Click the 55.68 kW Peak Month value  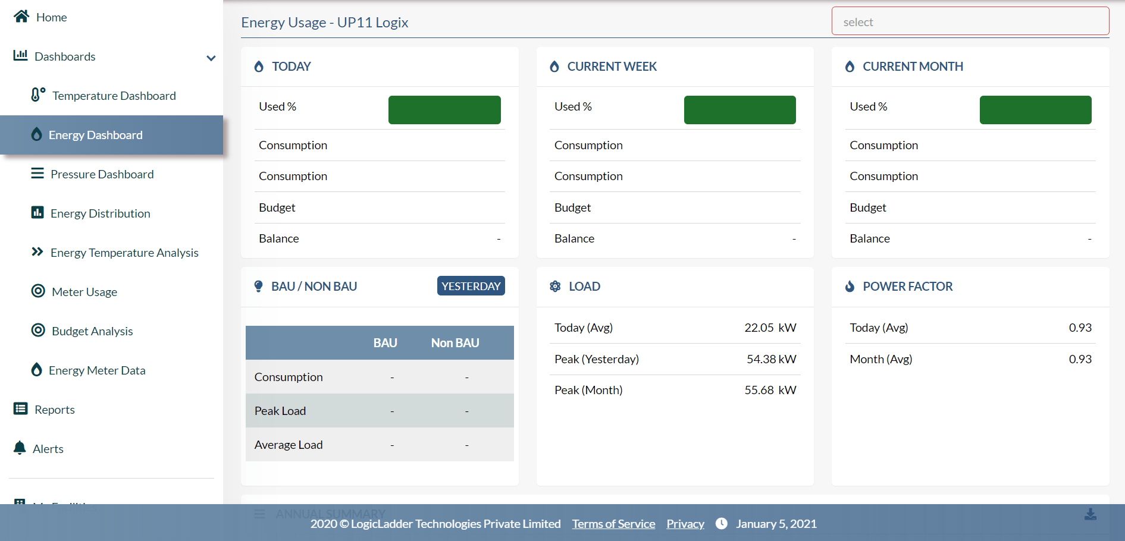pyautogui.click(x=770, y=390)
